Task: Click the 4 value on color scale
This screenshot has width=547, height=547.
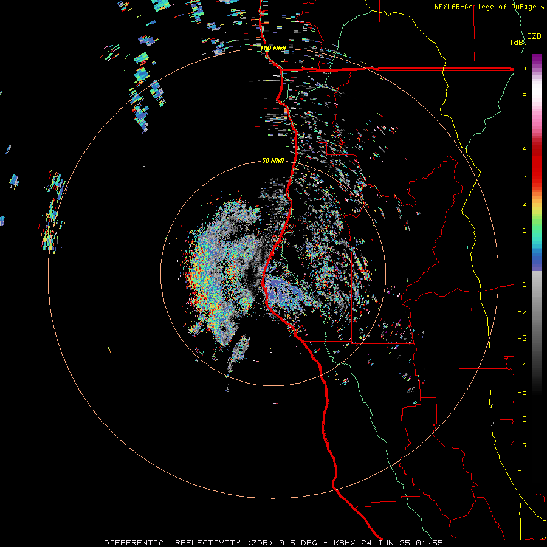Action: (x=525, y=150)
